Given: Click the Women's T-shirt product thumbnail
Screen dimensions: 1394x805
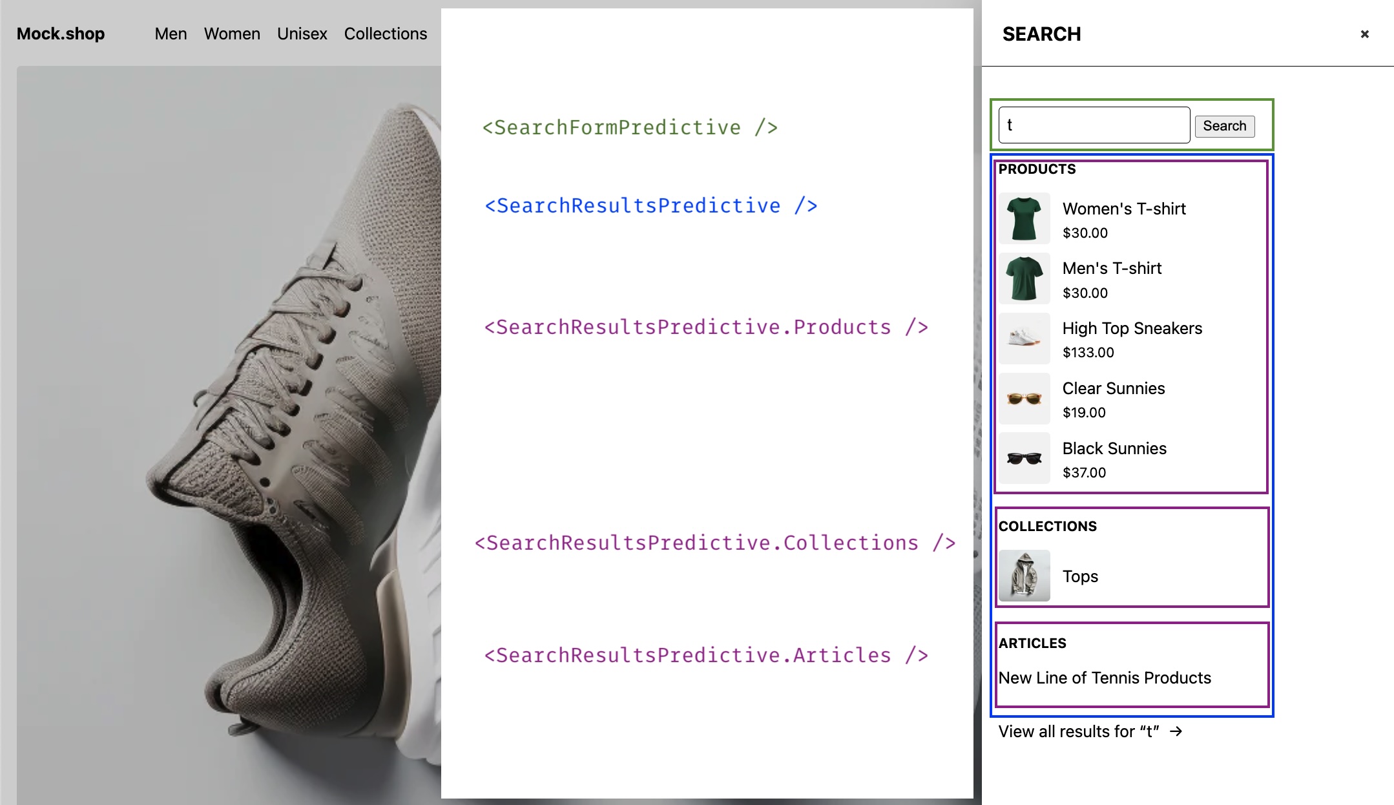Looking at the screenshot, I should [1024, 219].
